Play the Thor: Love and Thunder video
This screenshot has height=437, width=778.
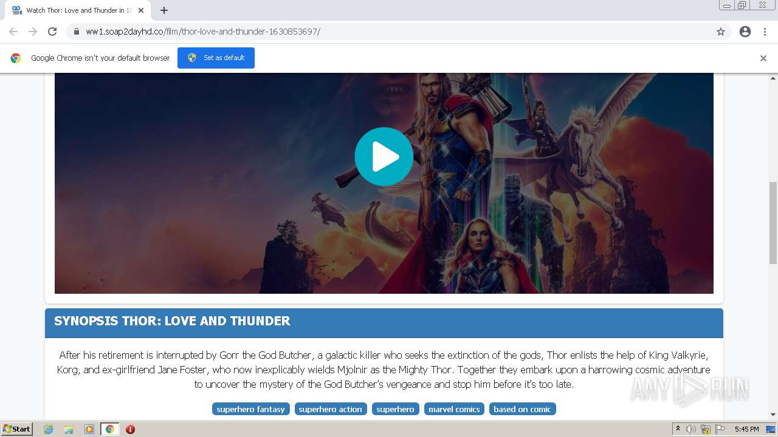384,157
